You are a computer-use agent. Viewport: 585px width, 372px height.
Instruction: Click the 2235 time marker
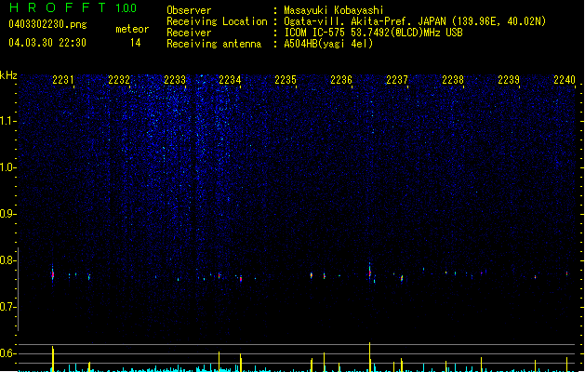tap(286, 80)
